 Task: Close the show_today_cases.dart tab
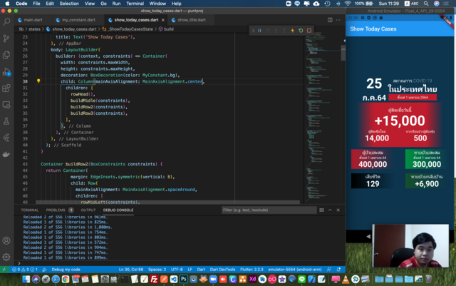pos(163,20)
